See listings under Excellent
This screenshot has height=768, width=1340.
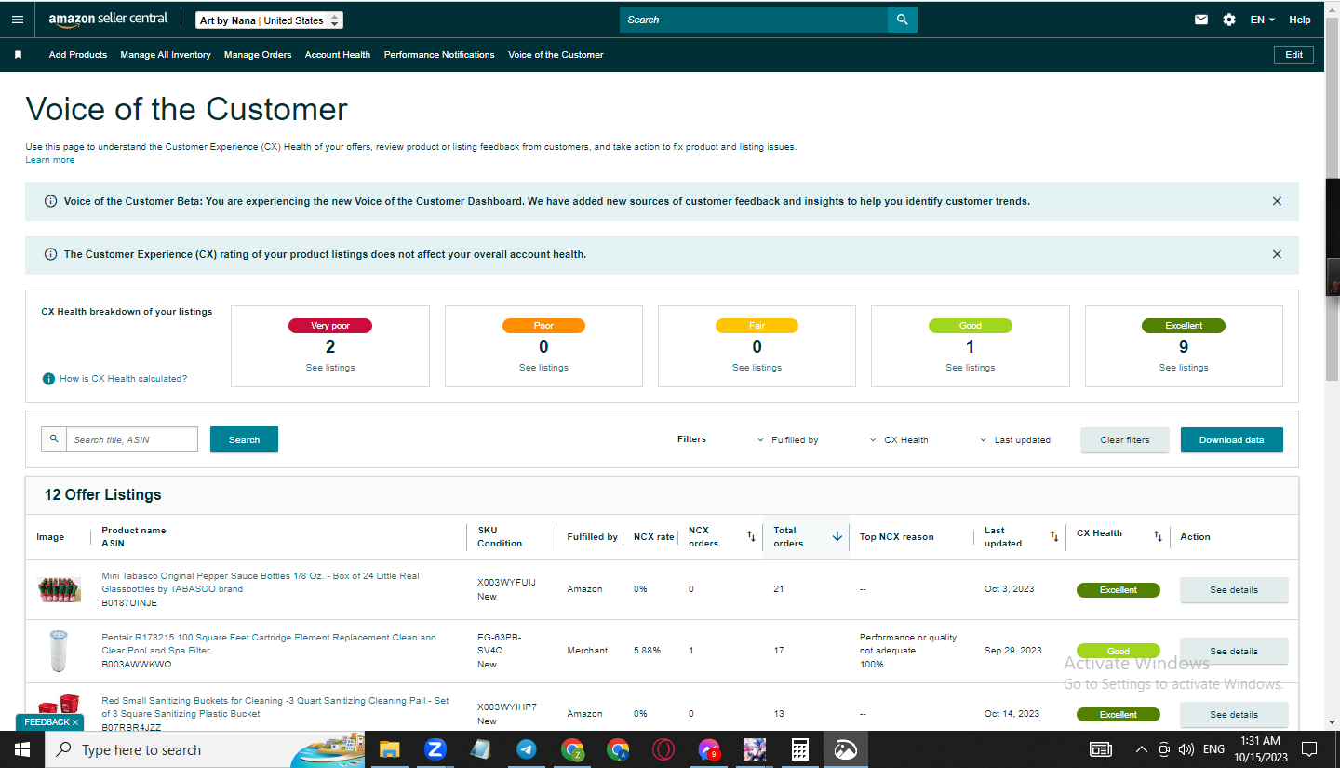pos(1184,368)
